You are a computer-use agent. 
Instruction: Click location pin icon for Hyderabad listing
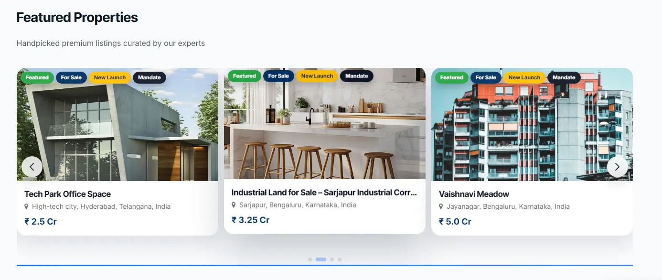point(26,207)
